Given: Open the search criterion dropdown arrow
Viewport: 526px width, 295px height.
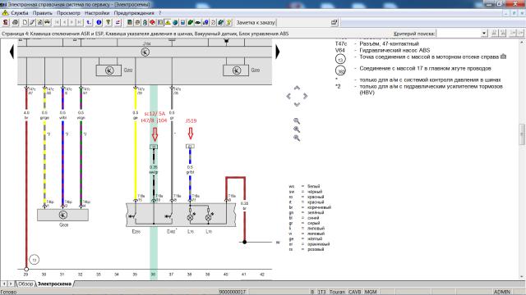Looking at the screenshot, I should (484, 34).
